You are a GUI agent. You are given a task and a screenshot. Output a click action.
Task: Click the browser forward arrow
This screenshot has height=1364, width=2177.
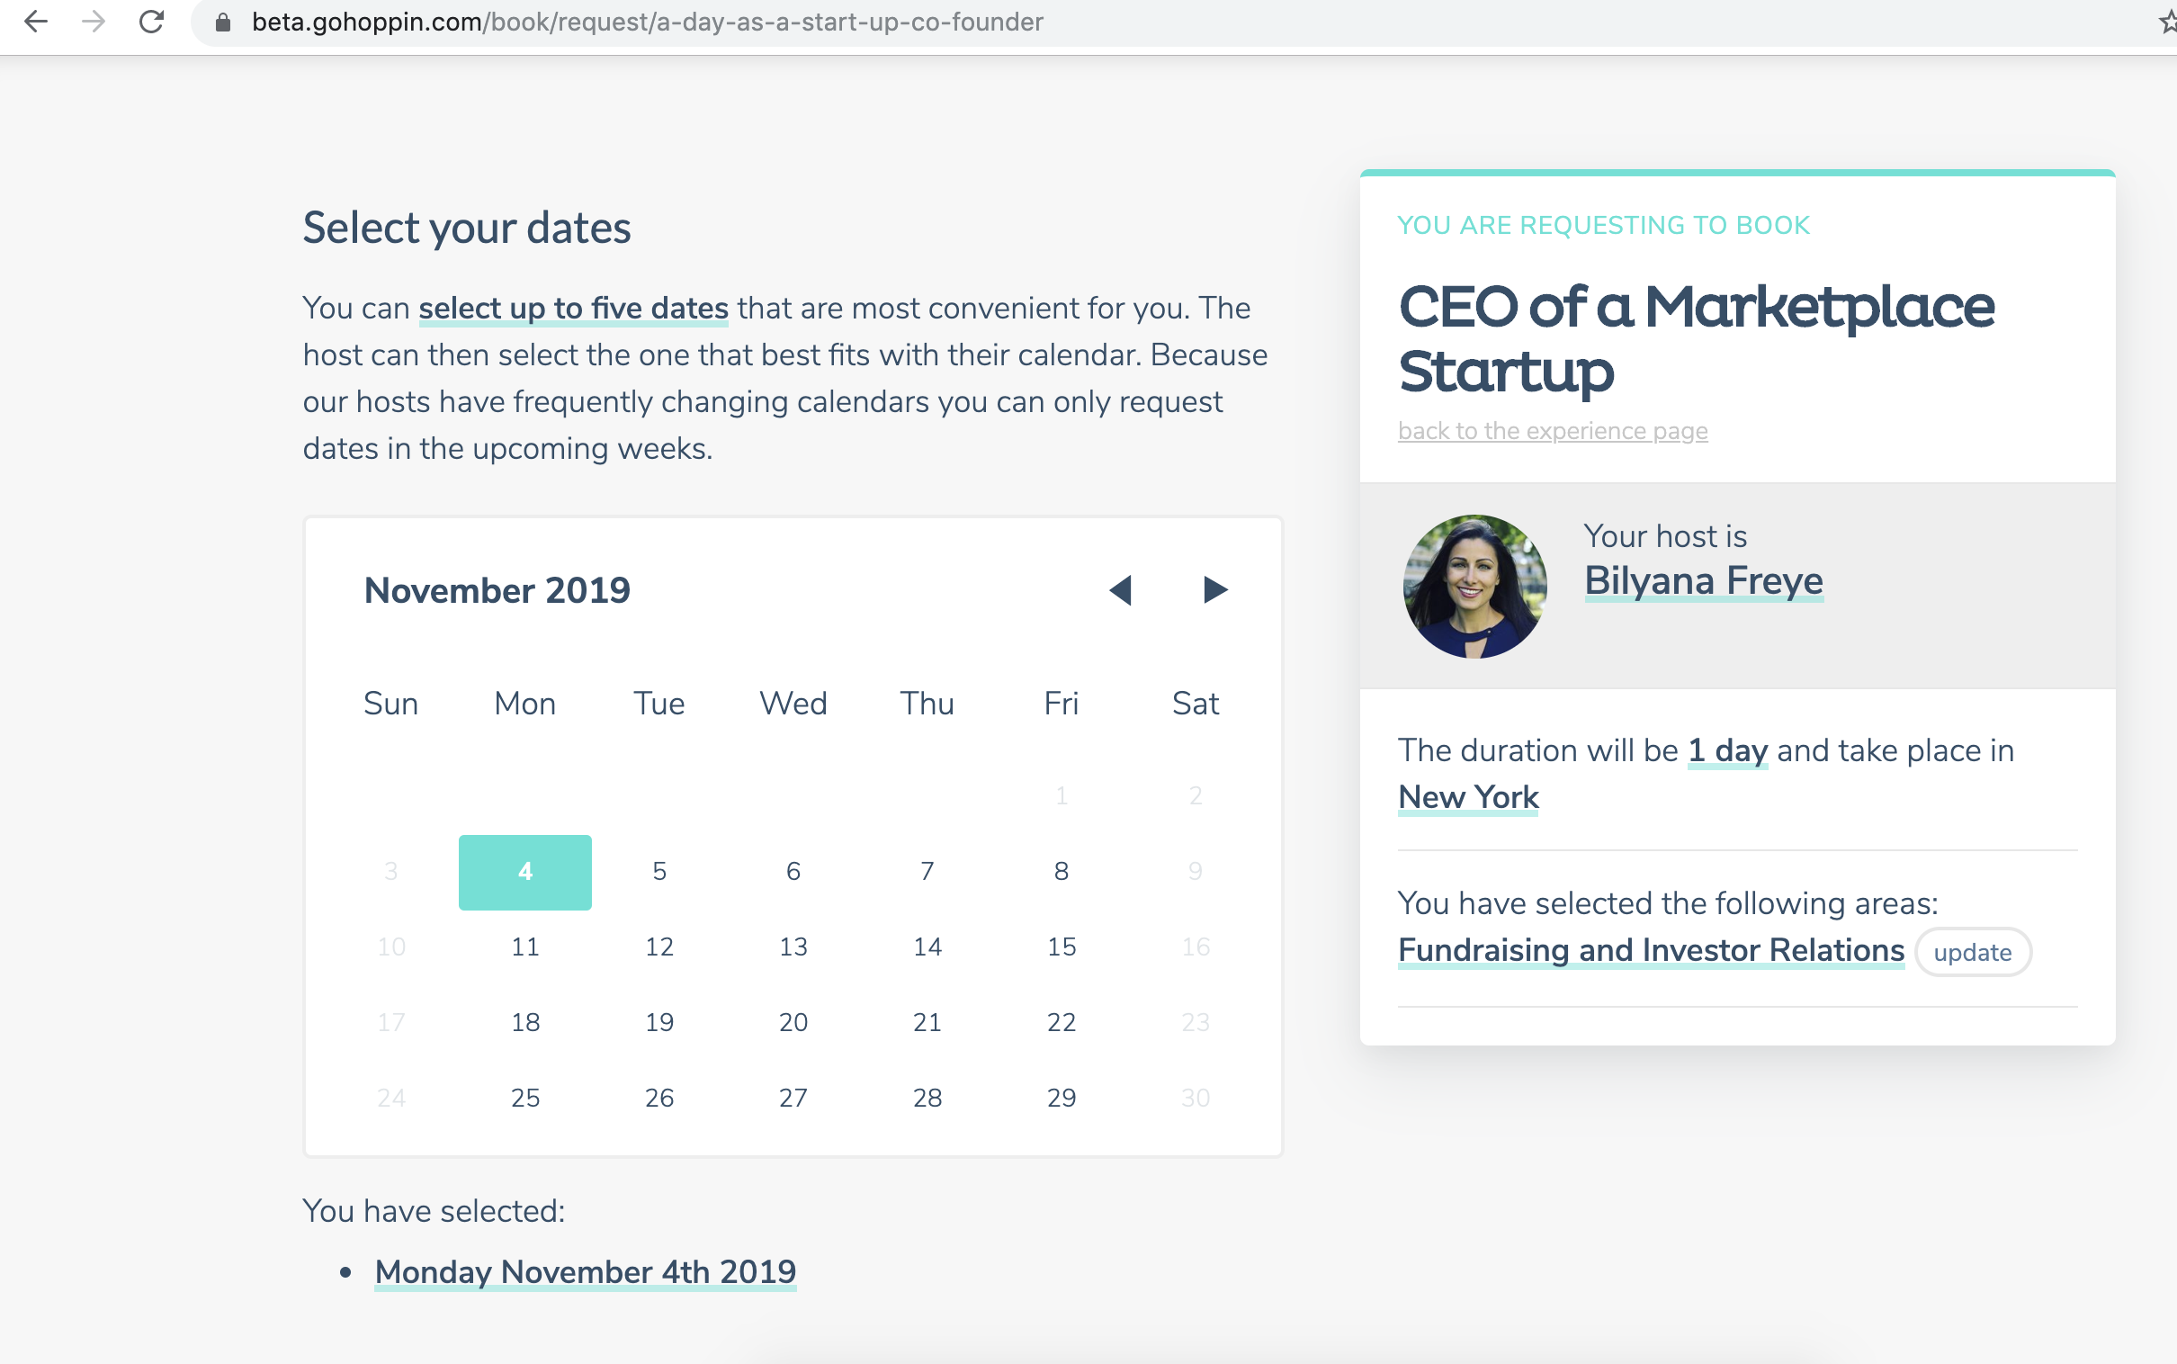(x=93, y=22)
